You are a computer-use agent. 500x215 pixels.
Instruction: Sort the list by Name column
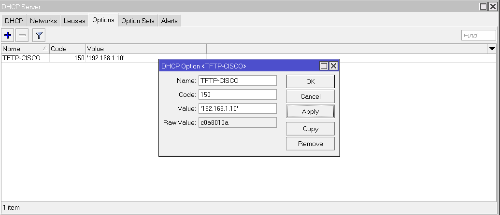(x=24, y=49)
